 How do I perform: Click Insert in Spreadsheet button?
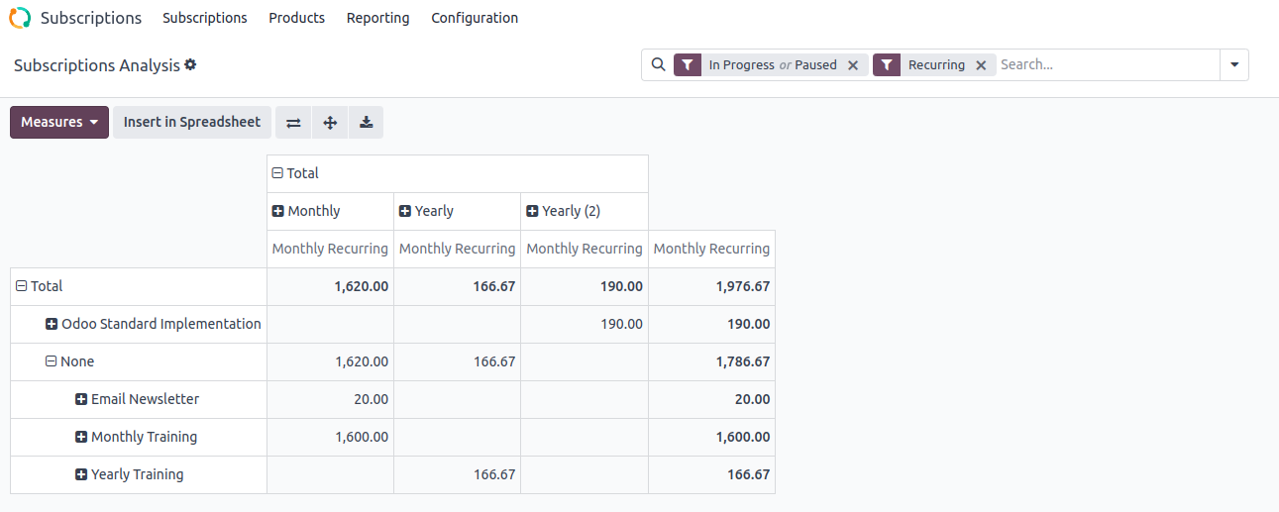[x=192, y=123]
